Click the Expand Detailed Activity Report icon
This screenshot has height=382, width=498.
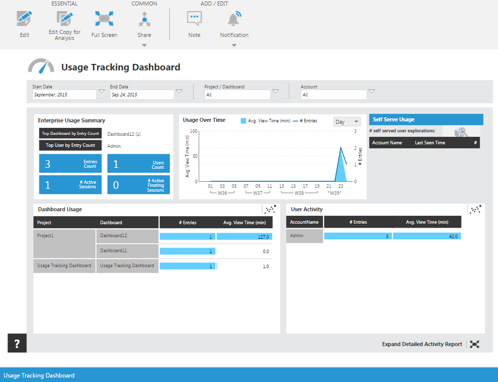[475, 344]
